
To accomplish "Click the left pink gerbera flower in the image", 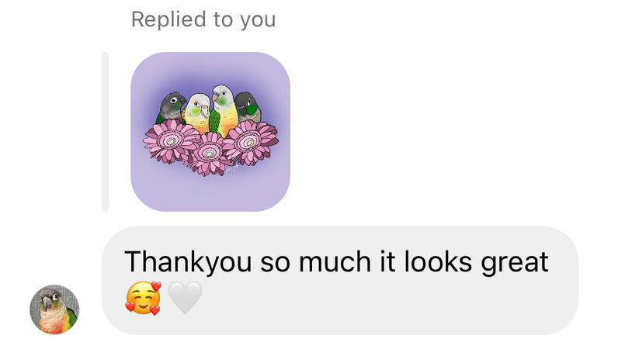I will 172,141.
